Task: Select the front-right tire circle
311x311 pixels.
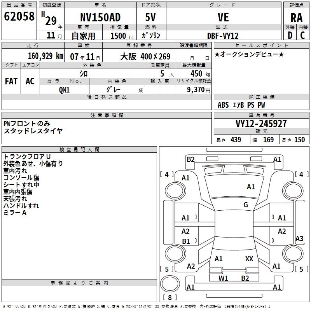Action: point(293,191)
